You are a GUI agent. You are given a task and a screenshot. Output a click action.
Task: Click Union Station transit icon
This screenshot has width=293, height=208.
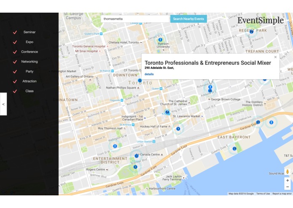[x=154, y=141]
